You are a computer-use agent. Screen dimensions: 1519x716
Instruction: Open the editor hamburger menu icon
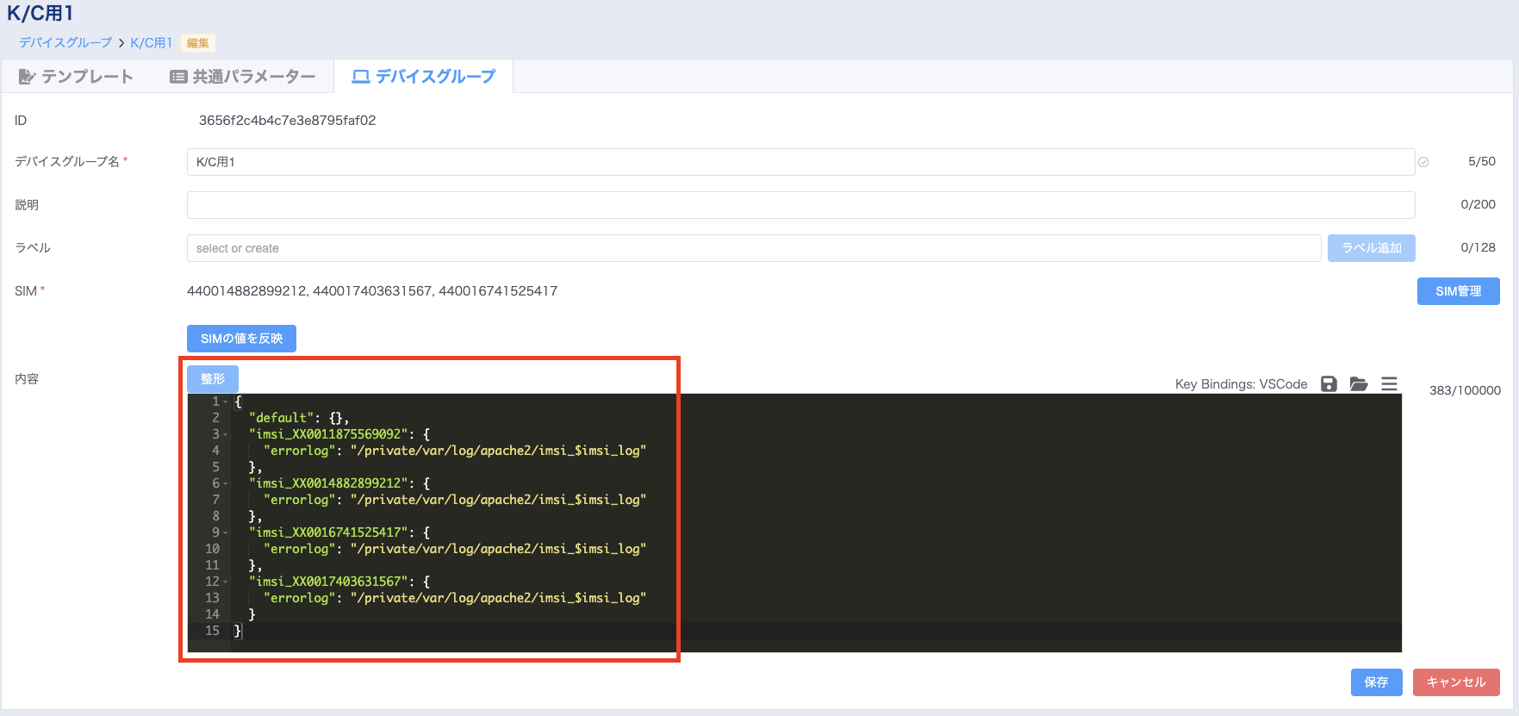pos(1389,384)
